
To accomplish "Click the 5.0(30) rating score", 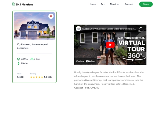I will pos(48,77).
